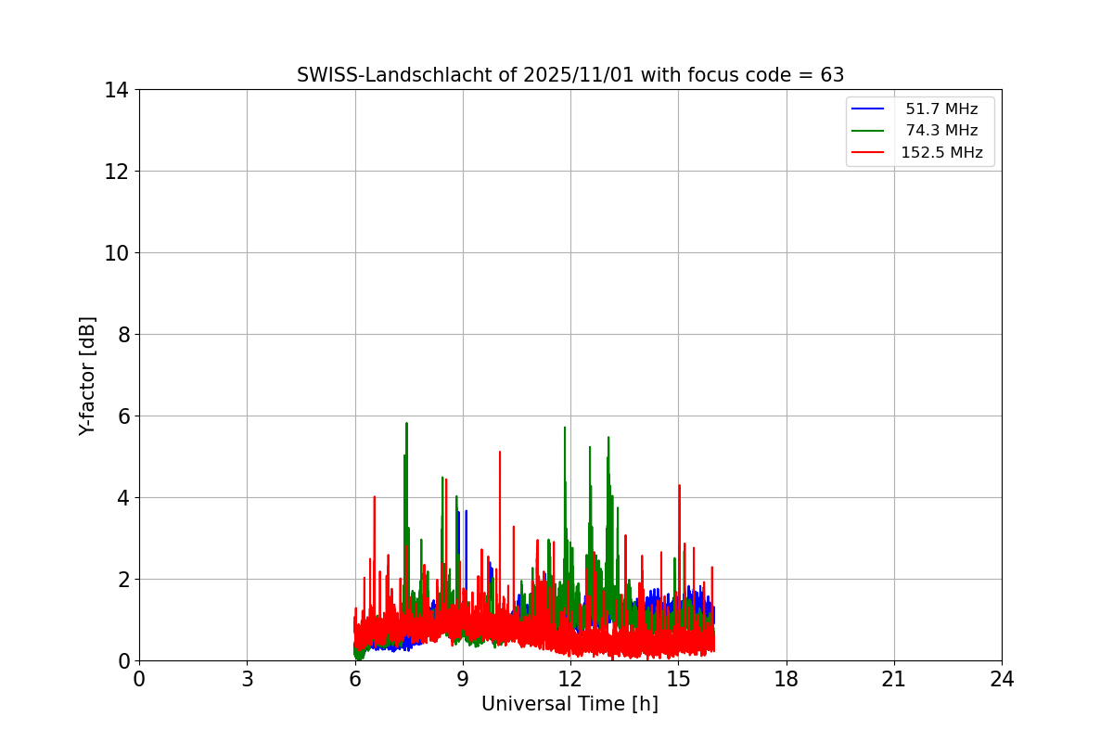The height and width of the screenshot is (742, 1113).
Task: Click y-axis tick label 10
Action: point(116,253)
